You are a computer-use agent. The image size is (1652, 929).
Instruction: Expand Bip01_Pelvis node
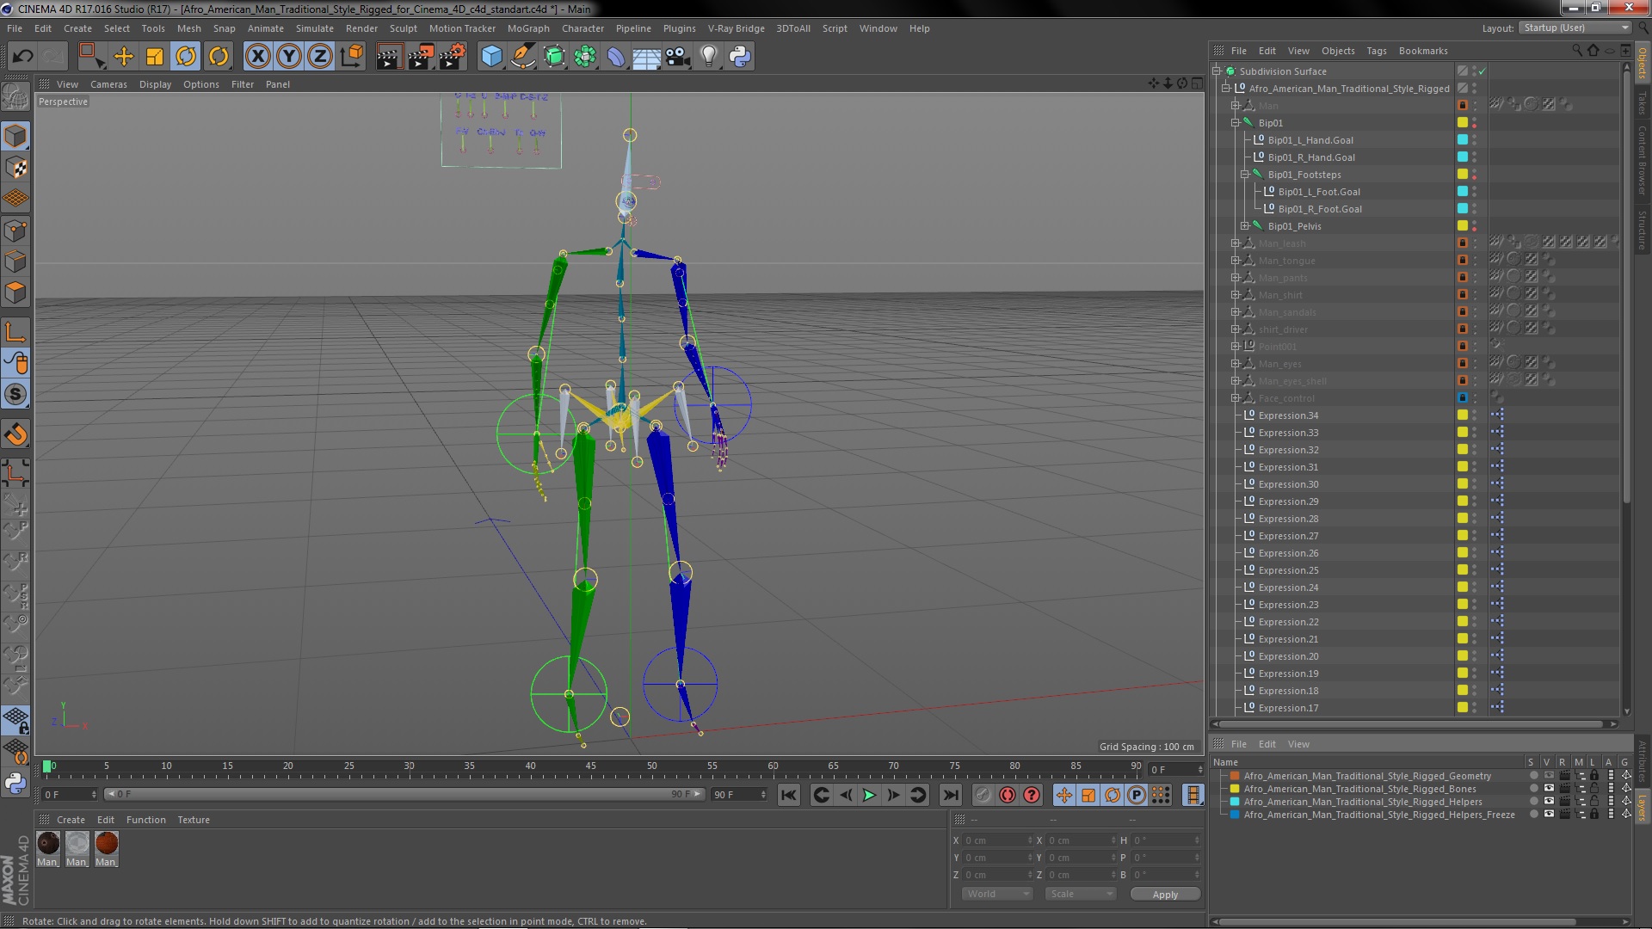1245,226
